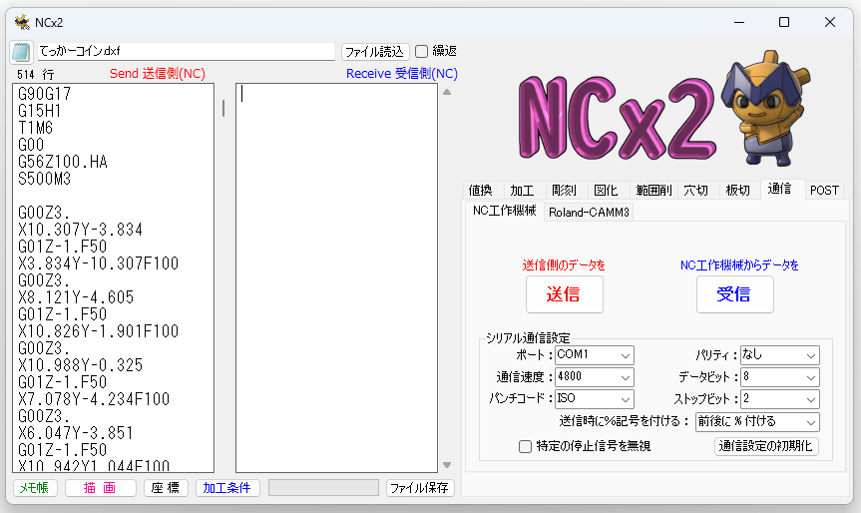Click the 通信設定の初期化 button

[766, 446]
